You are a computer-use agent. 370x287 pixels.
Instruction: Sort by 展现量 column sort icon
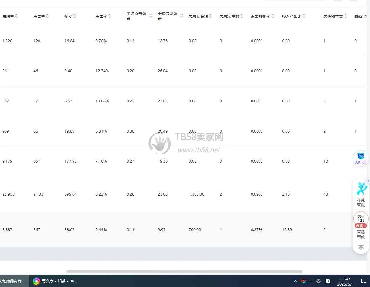[17, 16]
